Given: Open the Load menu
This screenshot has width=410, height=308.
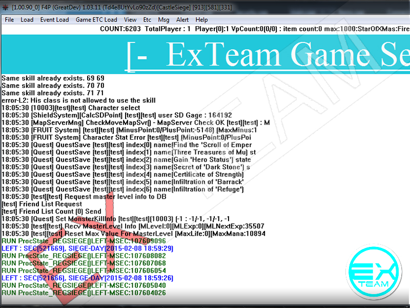Looking at the screenshot, I should (27, 20).
